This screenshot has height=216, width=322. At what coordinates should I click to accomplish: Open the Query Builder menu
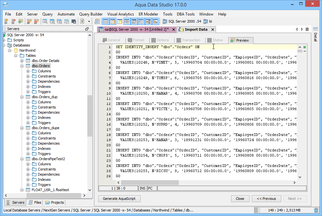pyautogui.click(x=91, y=14)
